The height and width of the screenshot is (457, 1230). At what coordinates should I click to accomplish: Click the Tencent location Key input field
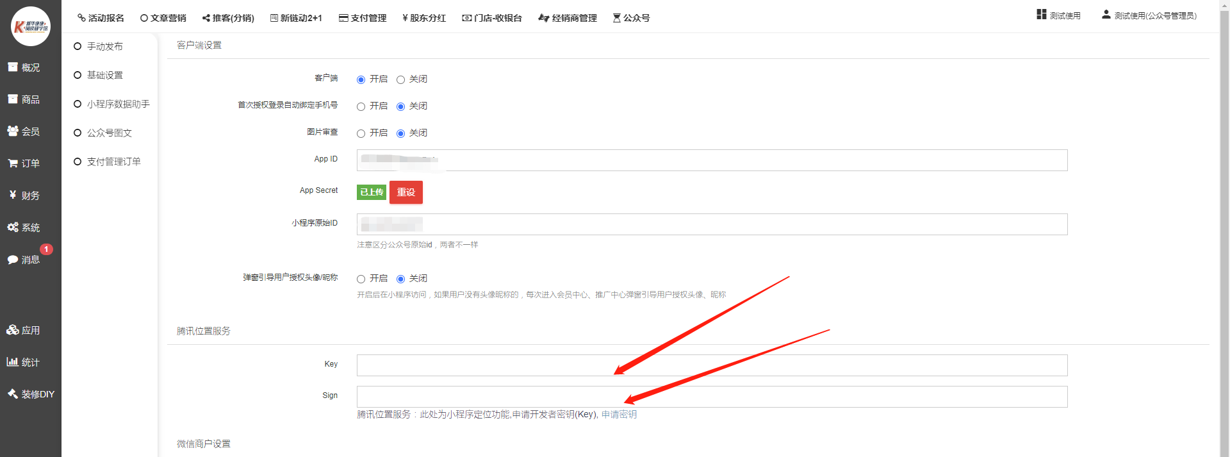[x=712, y=365]
